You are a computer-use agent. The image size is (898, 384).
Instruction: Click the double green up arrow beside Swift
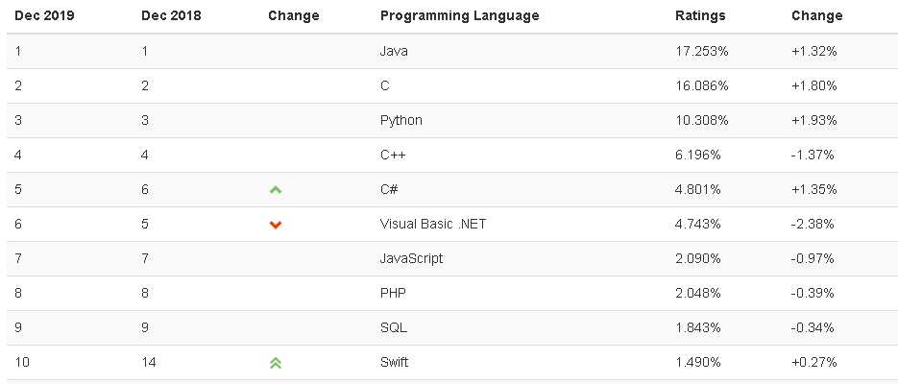coord(276,363)
